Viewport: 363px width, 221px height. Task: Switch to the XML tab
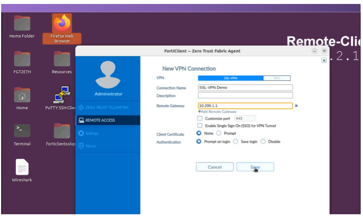(x=277, y=78)
